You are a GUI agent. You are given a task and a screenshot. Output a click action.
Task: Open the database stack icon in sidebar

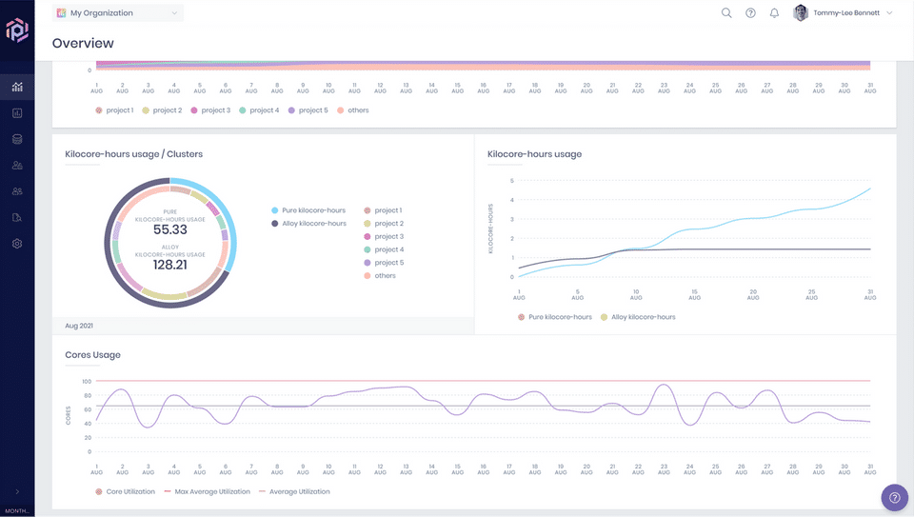point(17,139)
